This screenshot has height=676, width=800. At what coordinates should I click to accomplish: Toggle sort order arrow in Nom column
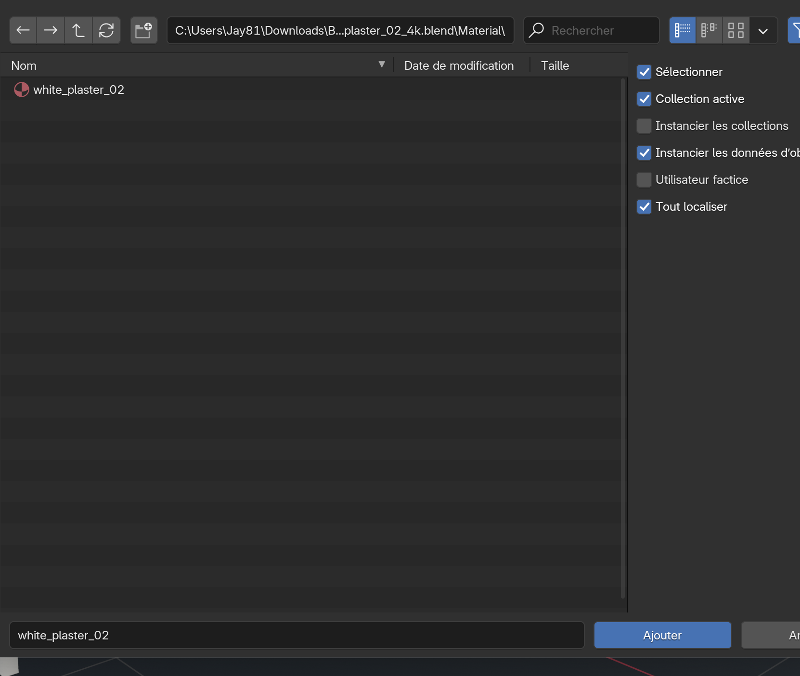(382, 65)
